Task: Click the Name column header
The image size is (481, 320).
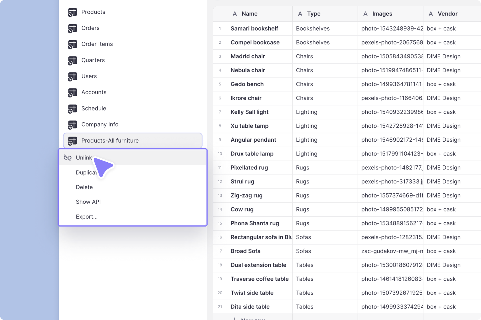Action: tap(249, 14)
